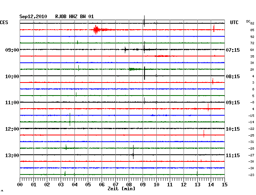Click the date label Sep12,2010
The width and height of the screenshot is (256, 195).
click(x=33, y=17)
